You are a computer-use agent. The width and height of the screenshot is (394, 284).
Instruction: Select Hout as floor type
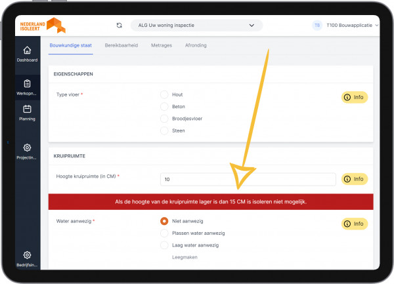point(165,94)
